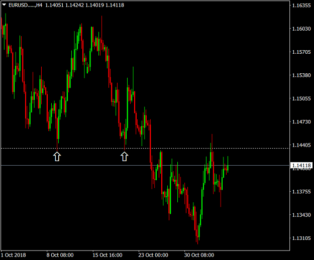The image size is (314, 260).
Task: Select the 1.16030 price scale label
Action: (301, 29)
